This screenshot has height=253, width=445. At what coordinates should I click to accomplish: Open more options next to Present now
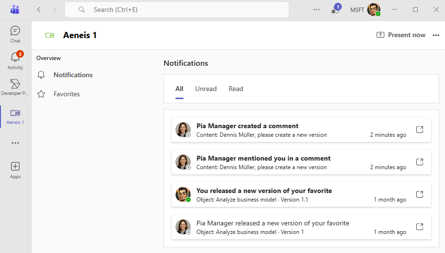pyautogui.click(x=435, y=35)
